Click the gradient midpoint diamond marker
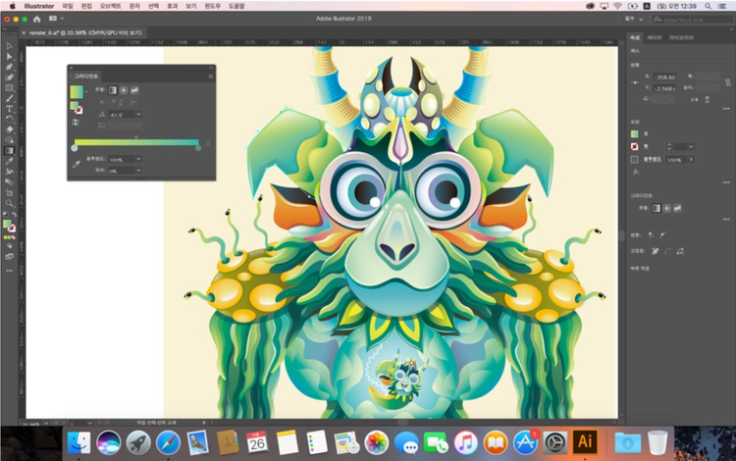 click(136, 137)
